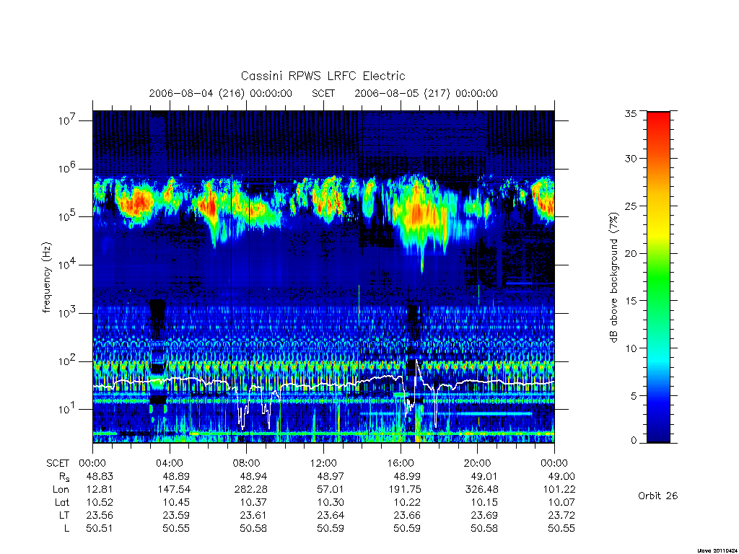Screen dimensions: 739x554
Task: Select the frequency (Hz) axis title
Action: [x=47, y=278]
